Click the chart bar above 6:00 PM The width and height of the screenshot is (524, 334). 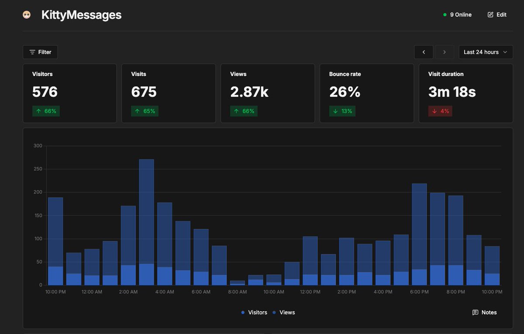click(420, 234)
